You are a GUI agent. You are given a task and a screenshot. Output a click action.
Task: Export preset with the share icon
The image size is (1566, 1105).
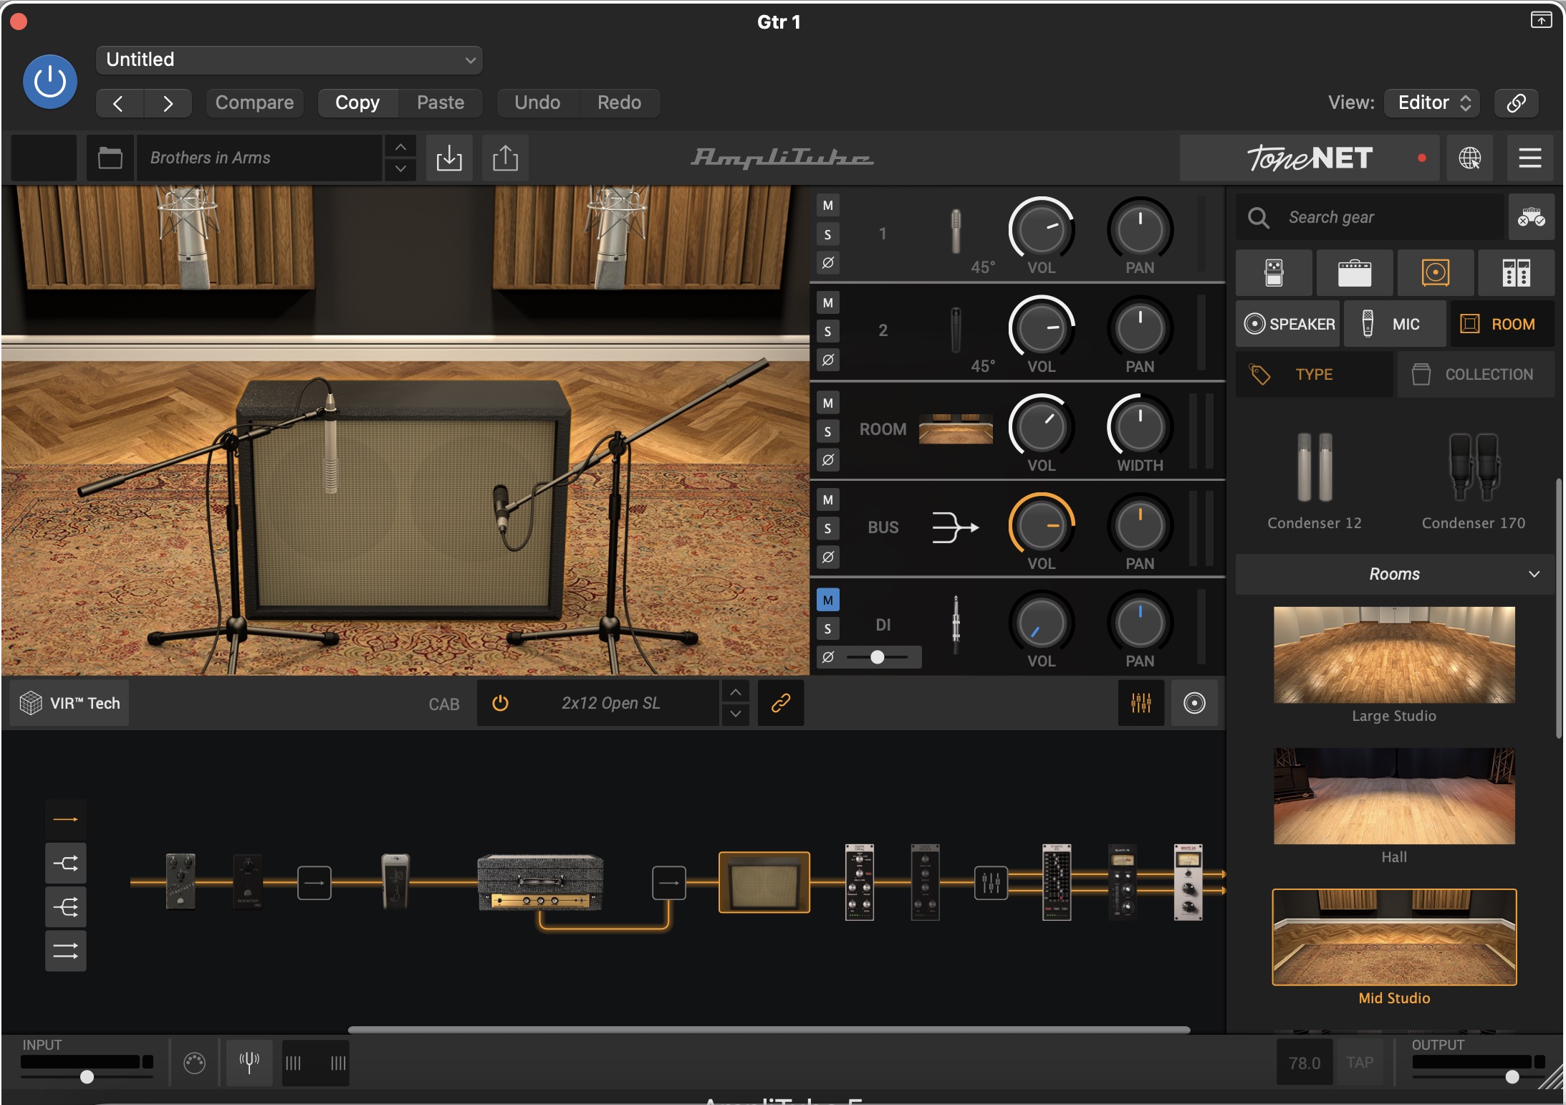pyautogui.click(x=505, y=158)
